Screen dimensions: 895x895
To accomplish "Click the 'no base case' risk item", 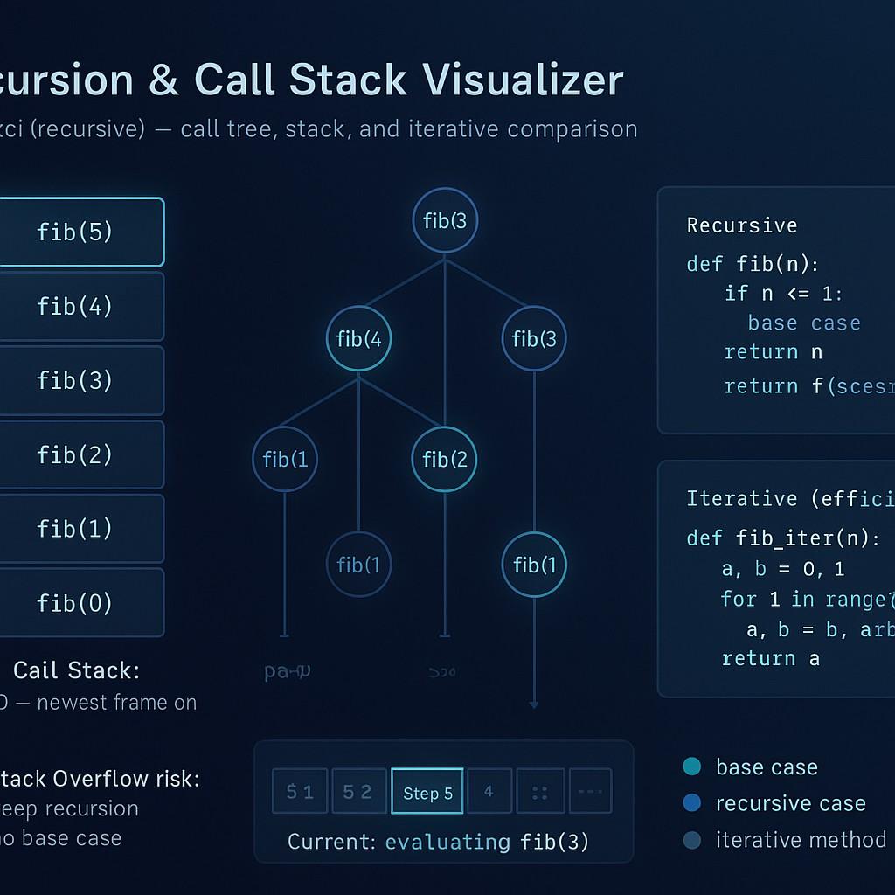I will pos(60,838).
